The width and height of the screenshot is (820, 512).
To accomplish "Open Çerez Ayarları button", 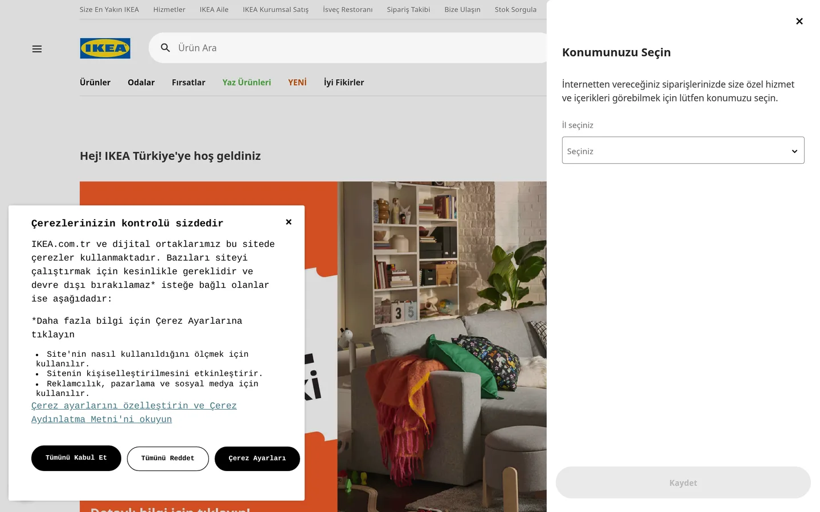I will pos(257,459).
